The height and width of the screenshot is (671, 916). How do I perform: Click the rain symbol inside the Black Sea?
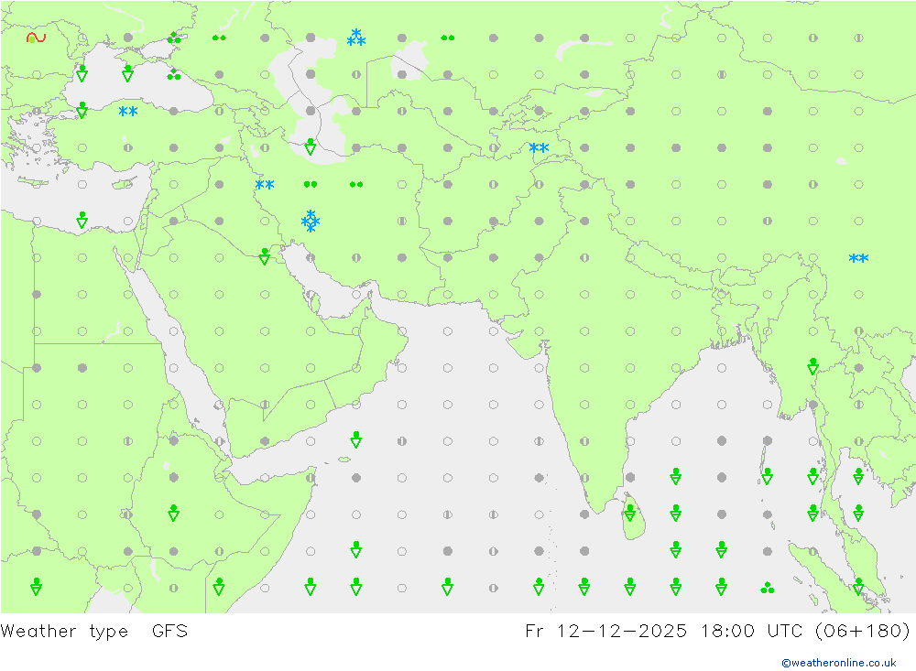[x=173, y=75]
